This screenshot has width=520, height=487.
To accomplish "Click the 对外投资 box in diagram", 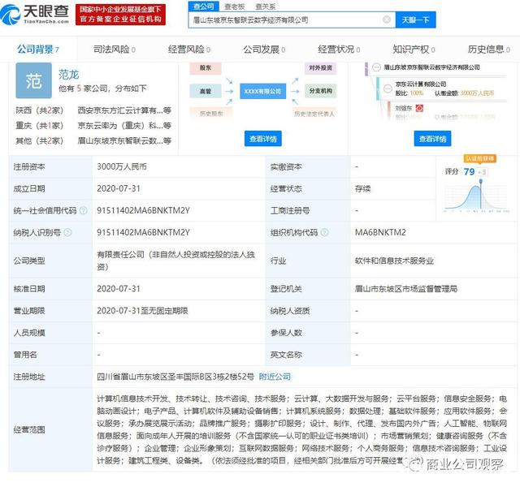I will (x=320, y=68).
